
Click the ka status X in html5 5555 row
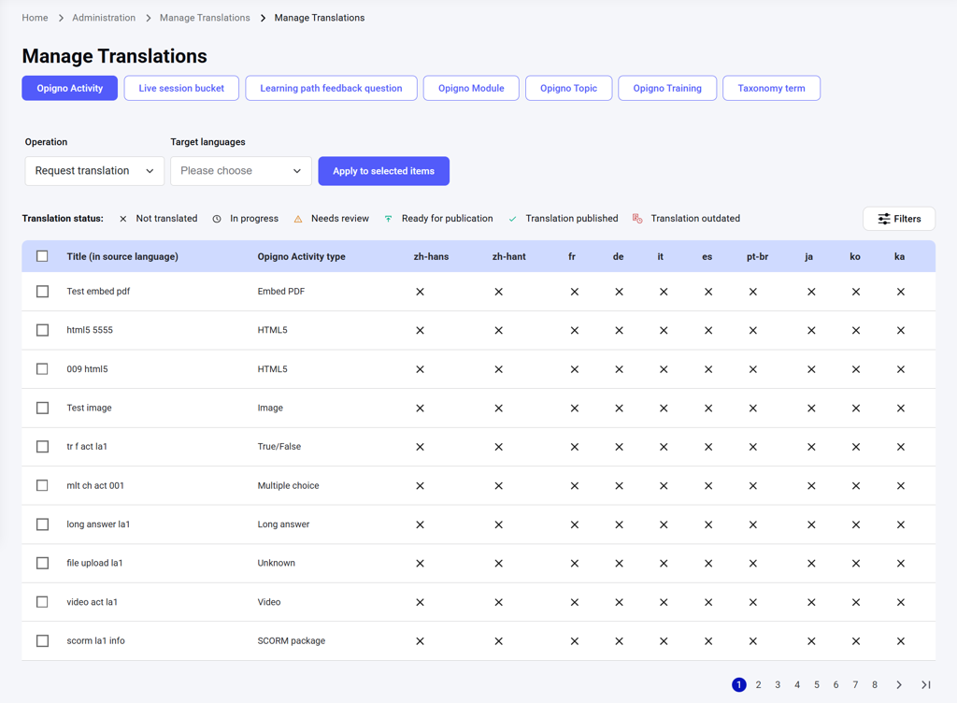tap(900, 331)
